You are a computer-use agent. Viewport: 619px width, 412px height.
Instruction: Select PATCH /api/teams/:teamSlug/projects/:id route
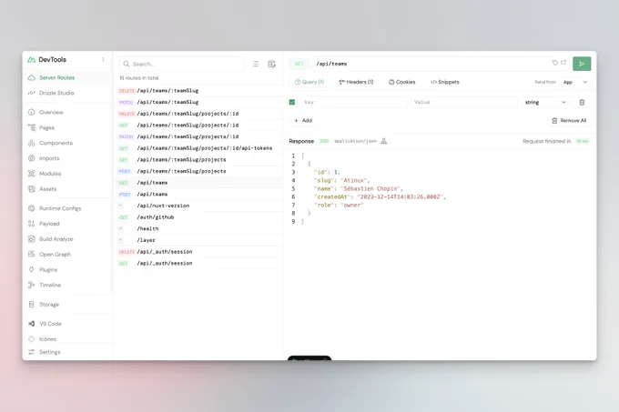(x=199, y=136)
